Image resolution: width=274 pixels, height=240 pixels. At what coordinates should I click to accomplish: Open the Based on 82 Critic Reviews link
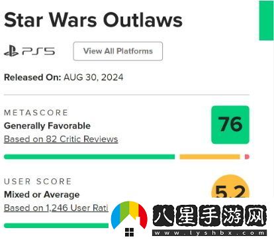61,139
